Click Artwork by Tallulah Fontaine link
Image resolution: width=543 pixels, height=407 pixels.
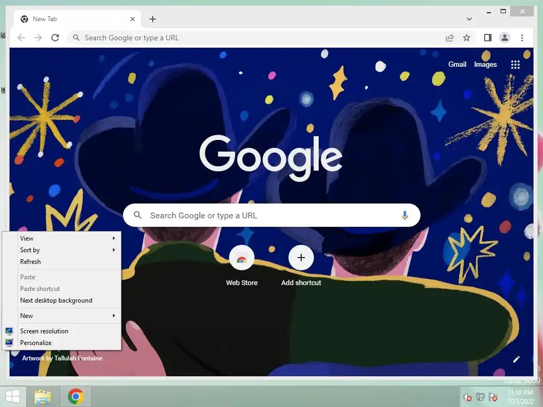pos(62,358)
